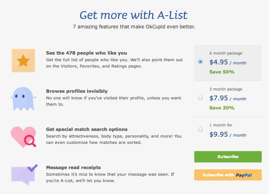Viewport: 269px width, 194px height.
Task: Click the orange star icon
Action: [23, 61]
